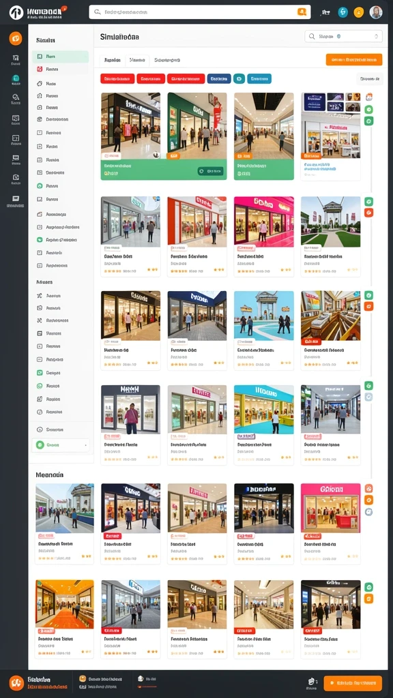
Task: Toggle the small round teal filter chip
Action: point(239,79)
